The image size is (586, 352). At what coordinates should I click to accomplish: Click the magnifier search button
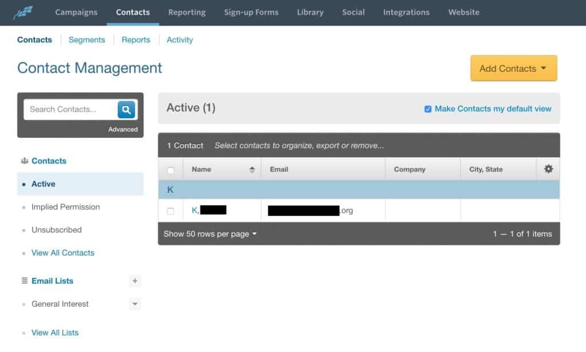point(126,109)
